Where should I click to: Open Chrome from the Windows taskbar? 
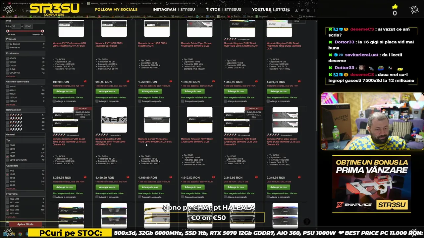[x=20, y=234]
